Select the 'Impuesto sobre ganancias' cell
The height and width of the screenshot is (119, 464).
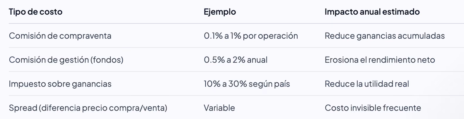tap(60, 84)
